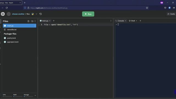Image resolution: width=176 pixels, height=99 pixels.
Task: Reload the browser page
Action: point(7,8)
